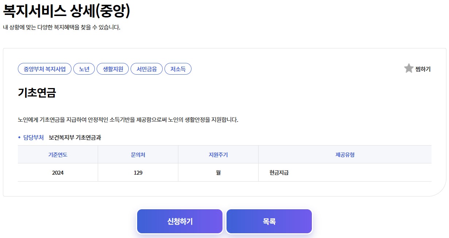Select the 노년 tag

tap(84, 69)
